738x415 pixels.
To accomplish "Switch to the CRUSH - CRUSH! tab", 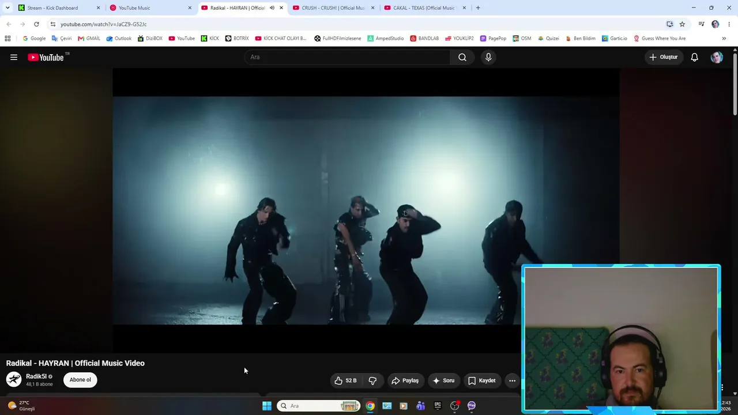I will [334, 8].
